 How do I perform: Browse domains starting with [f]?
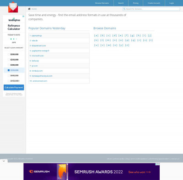(x=127, y=35)
